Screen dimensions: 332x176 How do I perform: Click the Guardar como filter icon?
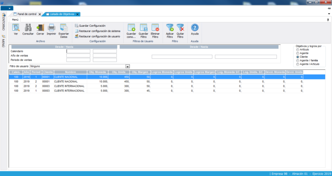point(131,28)
